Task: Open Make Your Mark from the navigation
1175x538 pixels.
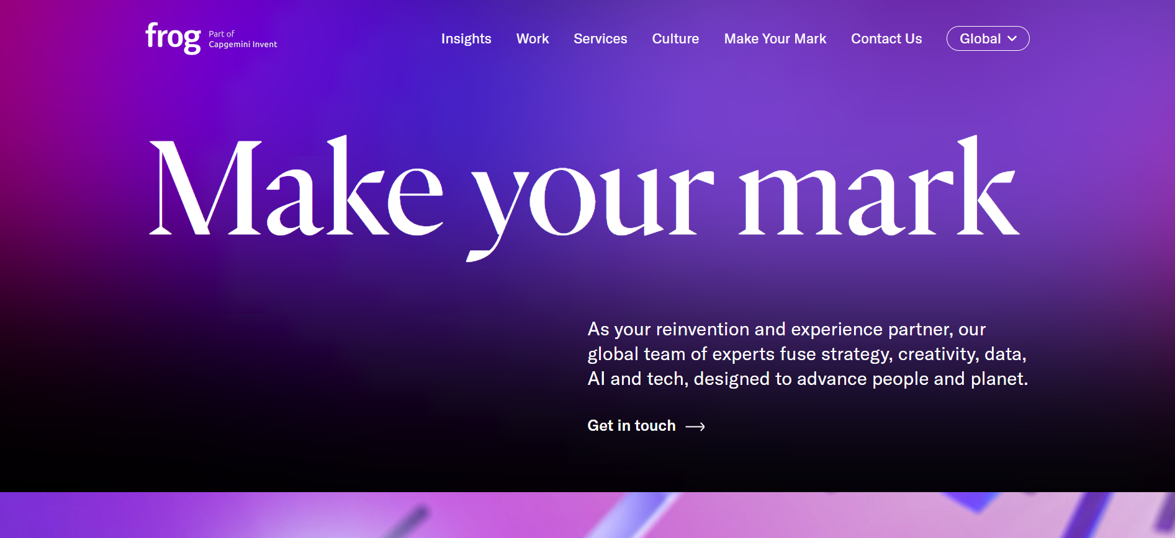Action: point(775,38)
